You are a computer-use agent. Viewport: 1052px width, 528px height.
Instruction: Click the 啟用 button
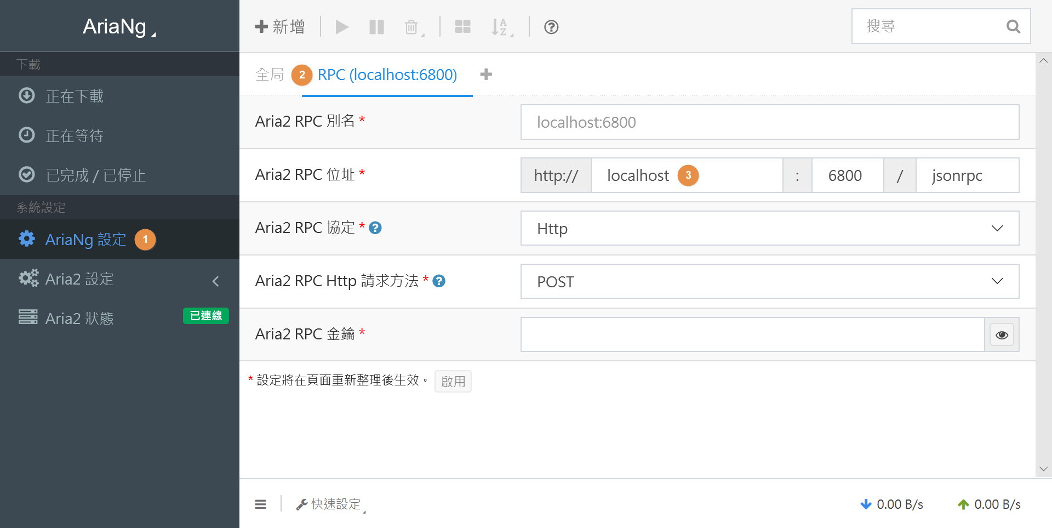(x=453, y=382)
